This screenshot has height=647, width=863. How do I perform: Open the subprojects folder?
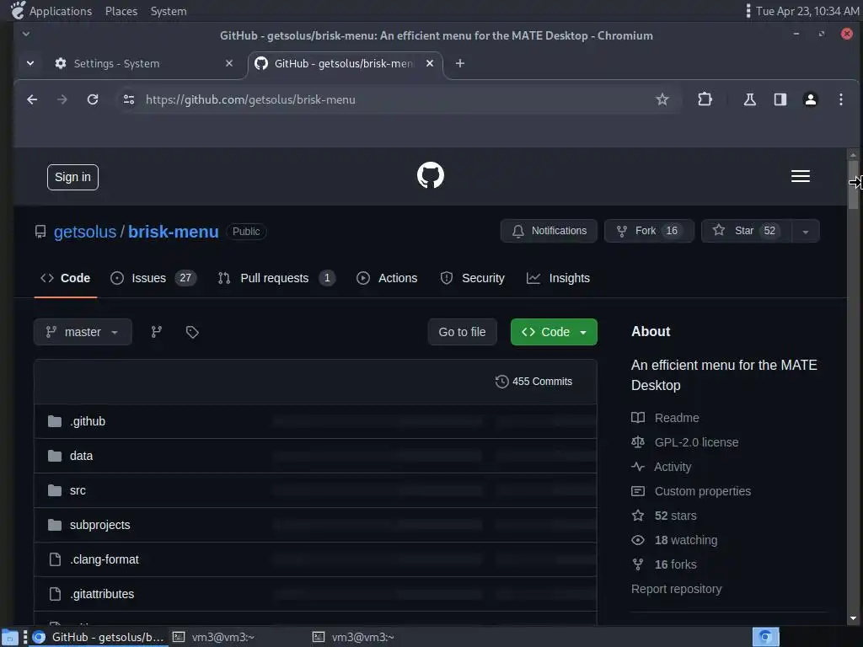click(100, 526)
